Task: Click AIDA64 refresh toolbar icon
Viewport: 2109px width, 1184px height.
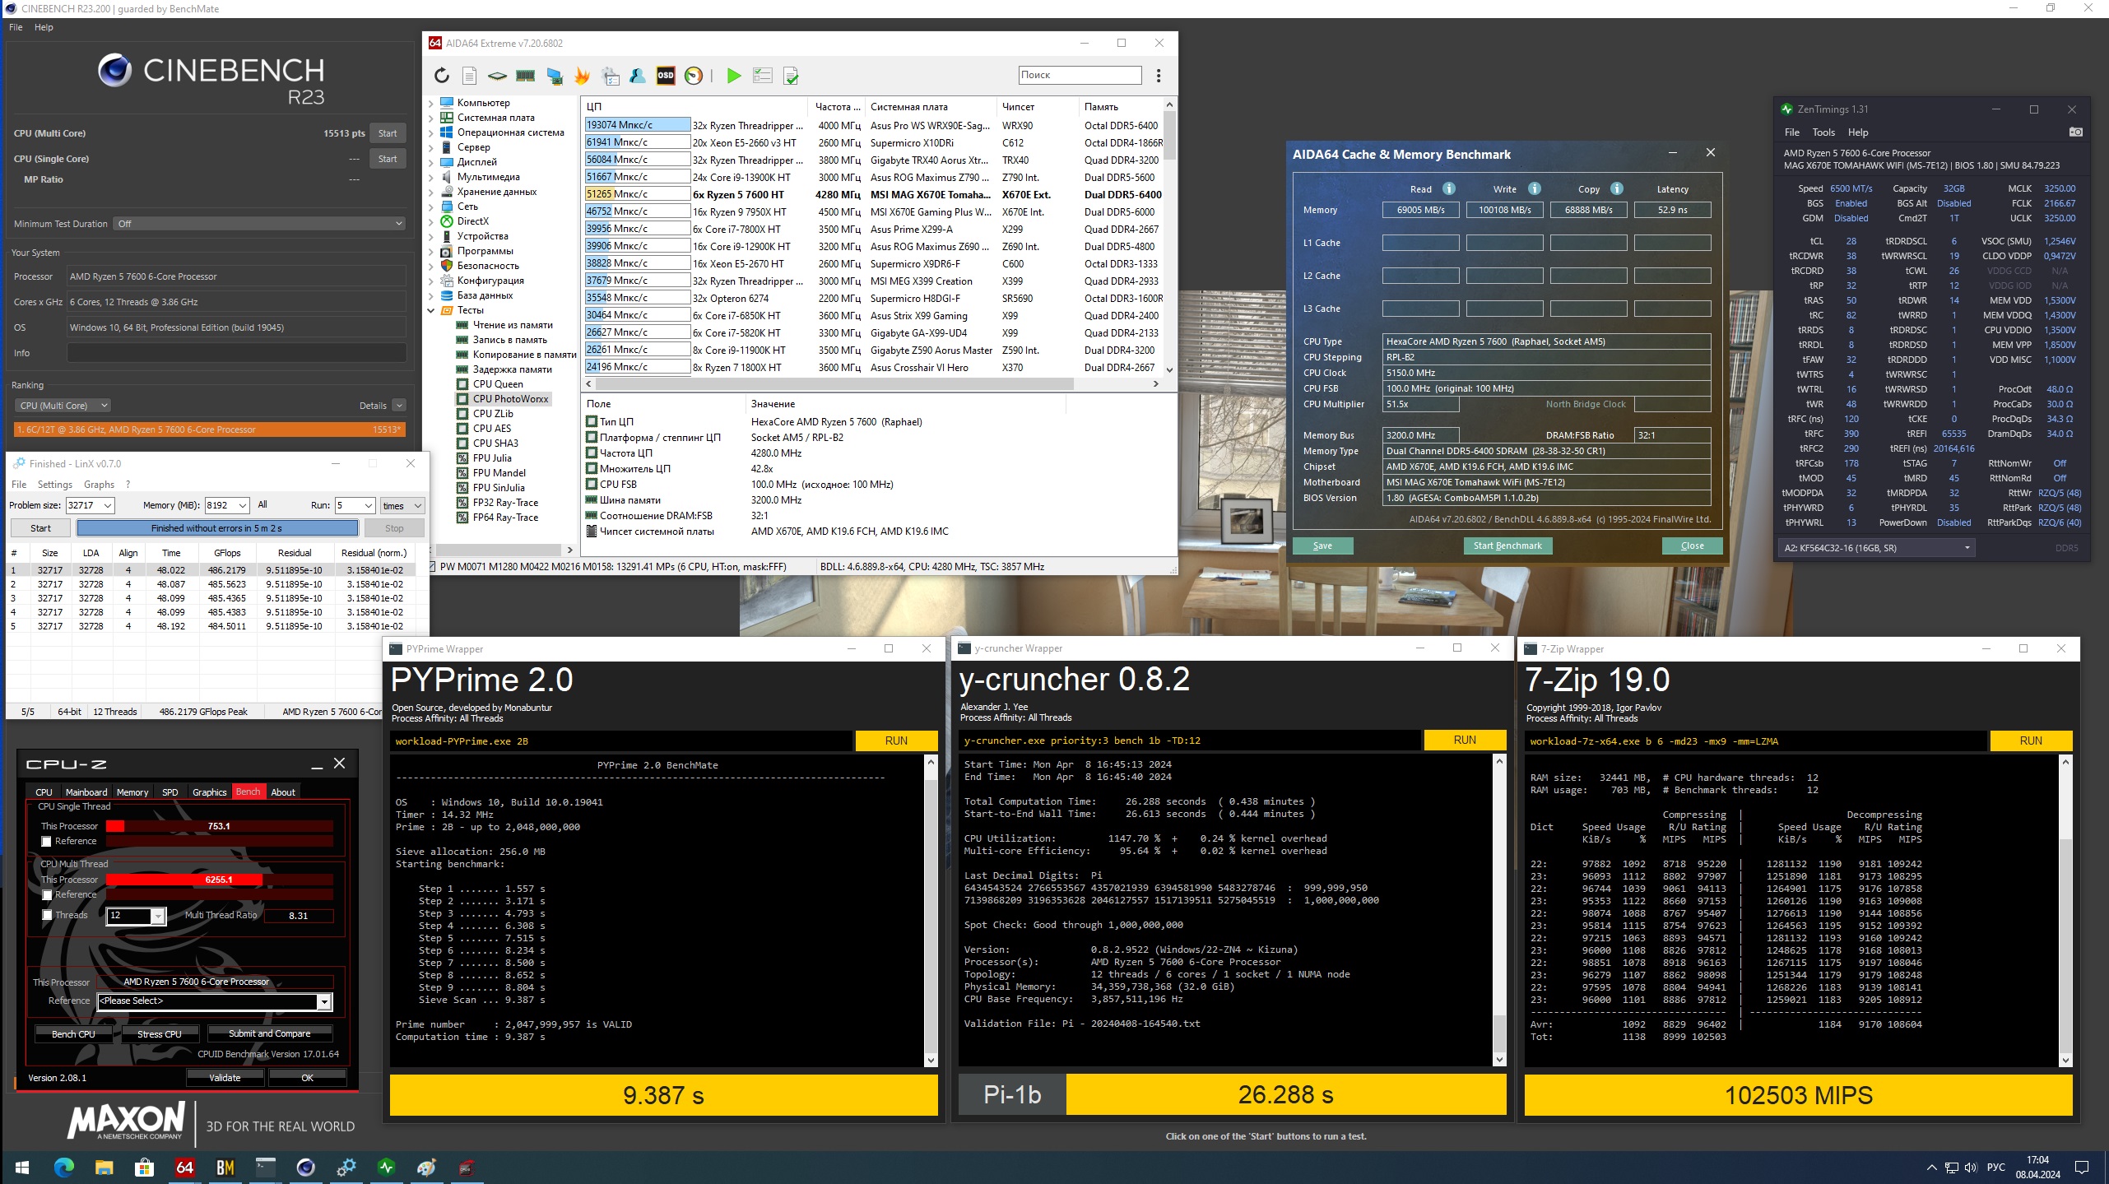Action: tap(442, 76)
